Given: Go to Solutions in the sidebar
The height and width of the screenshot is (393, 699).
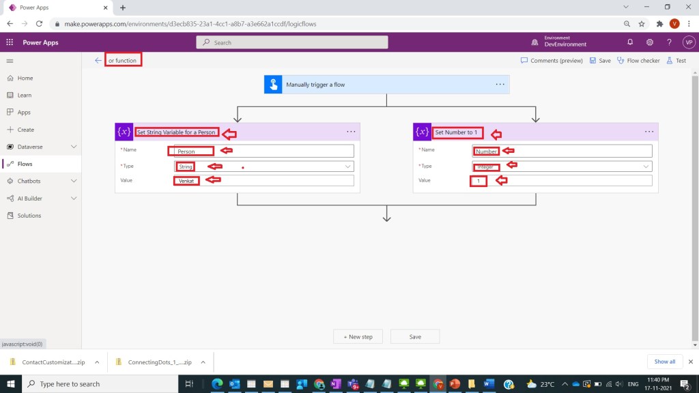Looking at the screenshot, I should pyautogui.click(x=29, y=216).
